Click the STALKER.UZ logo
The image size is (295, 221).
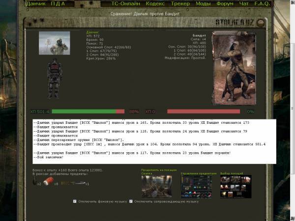click(x=235, y=23)
